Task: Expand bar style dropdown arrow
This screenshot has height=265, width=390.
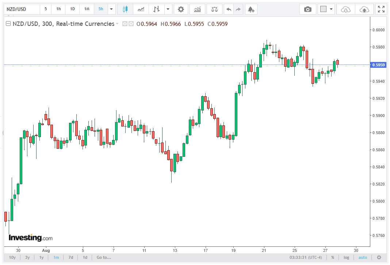Action: pyautogui.click(x=168, y=9)
